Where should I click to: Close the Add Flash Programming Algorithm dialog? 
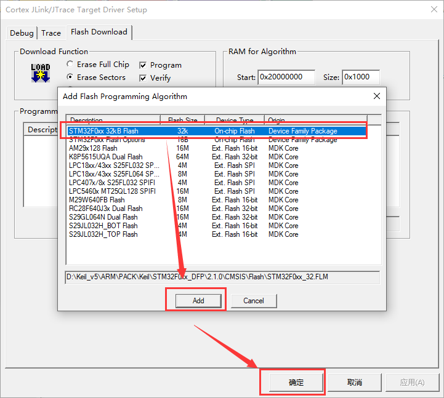coord(377,96)
